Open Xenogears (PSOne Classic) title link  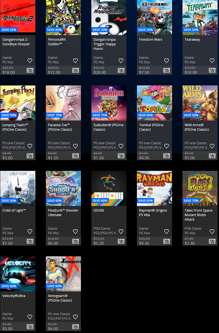[60, 298]
